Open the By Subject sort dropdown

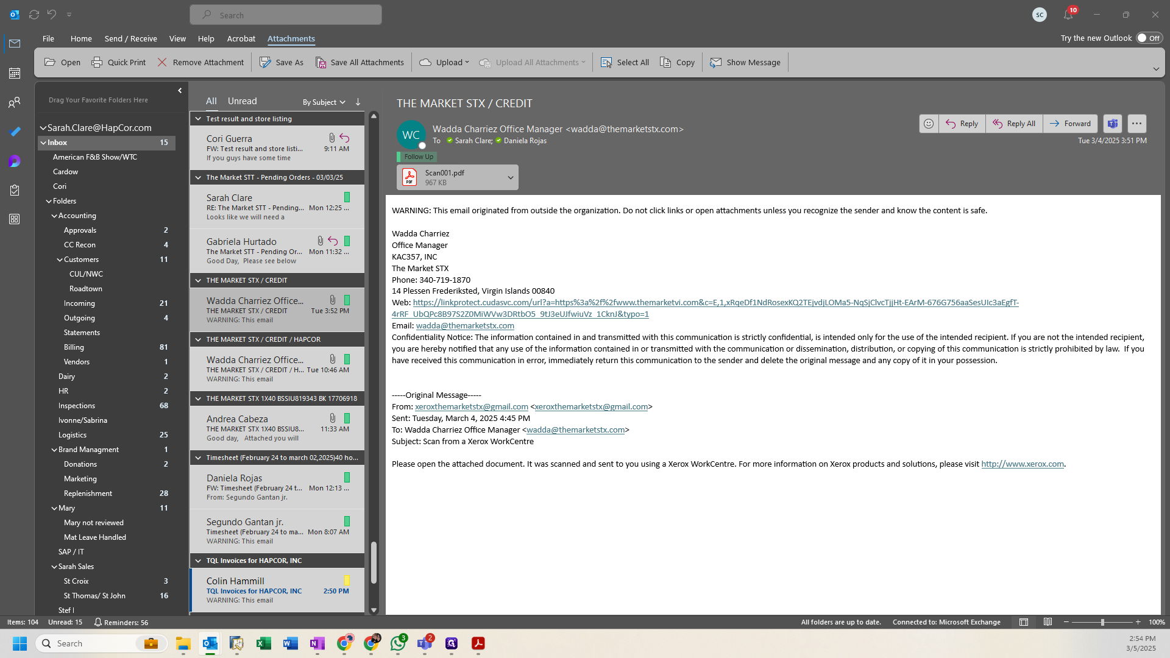tap(324, 102)
